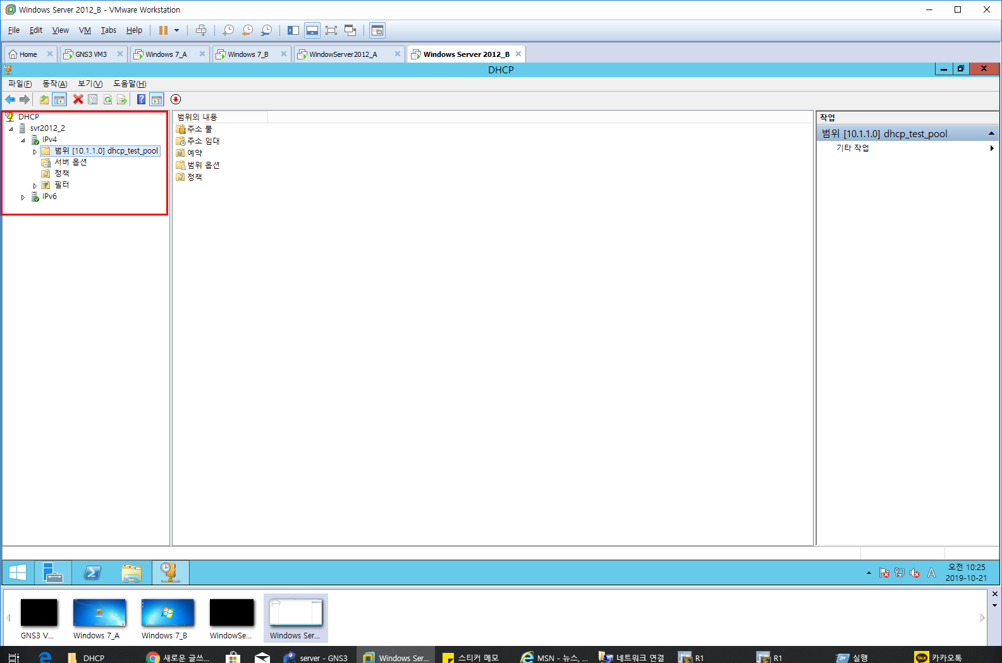The width and height of the screenshot is (1002, 663).
Task: Open 주소 풀 in scope contents
Action: (x=199, y=129)
